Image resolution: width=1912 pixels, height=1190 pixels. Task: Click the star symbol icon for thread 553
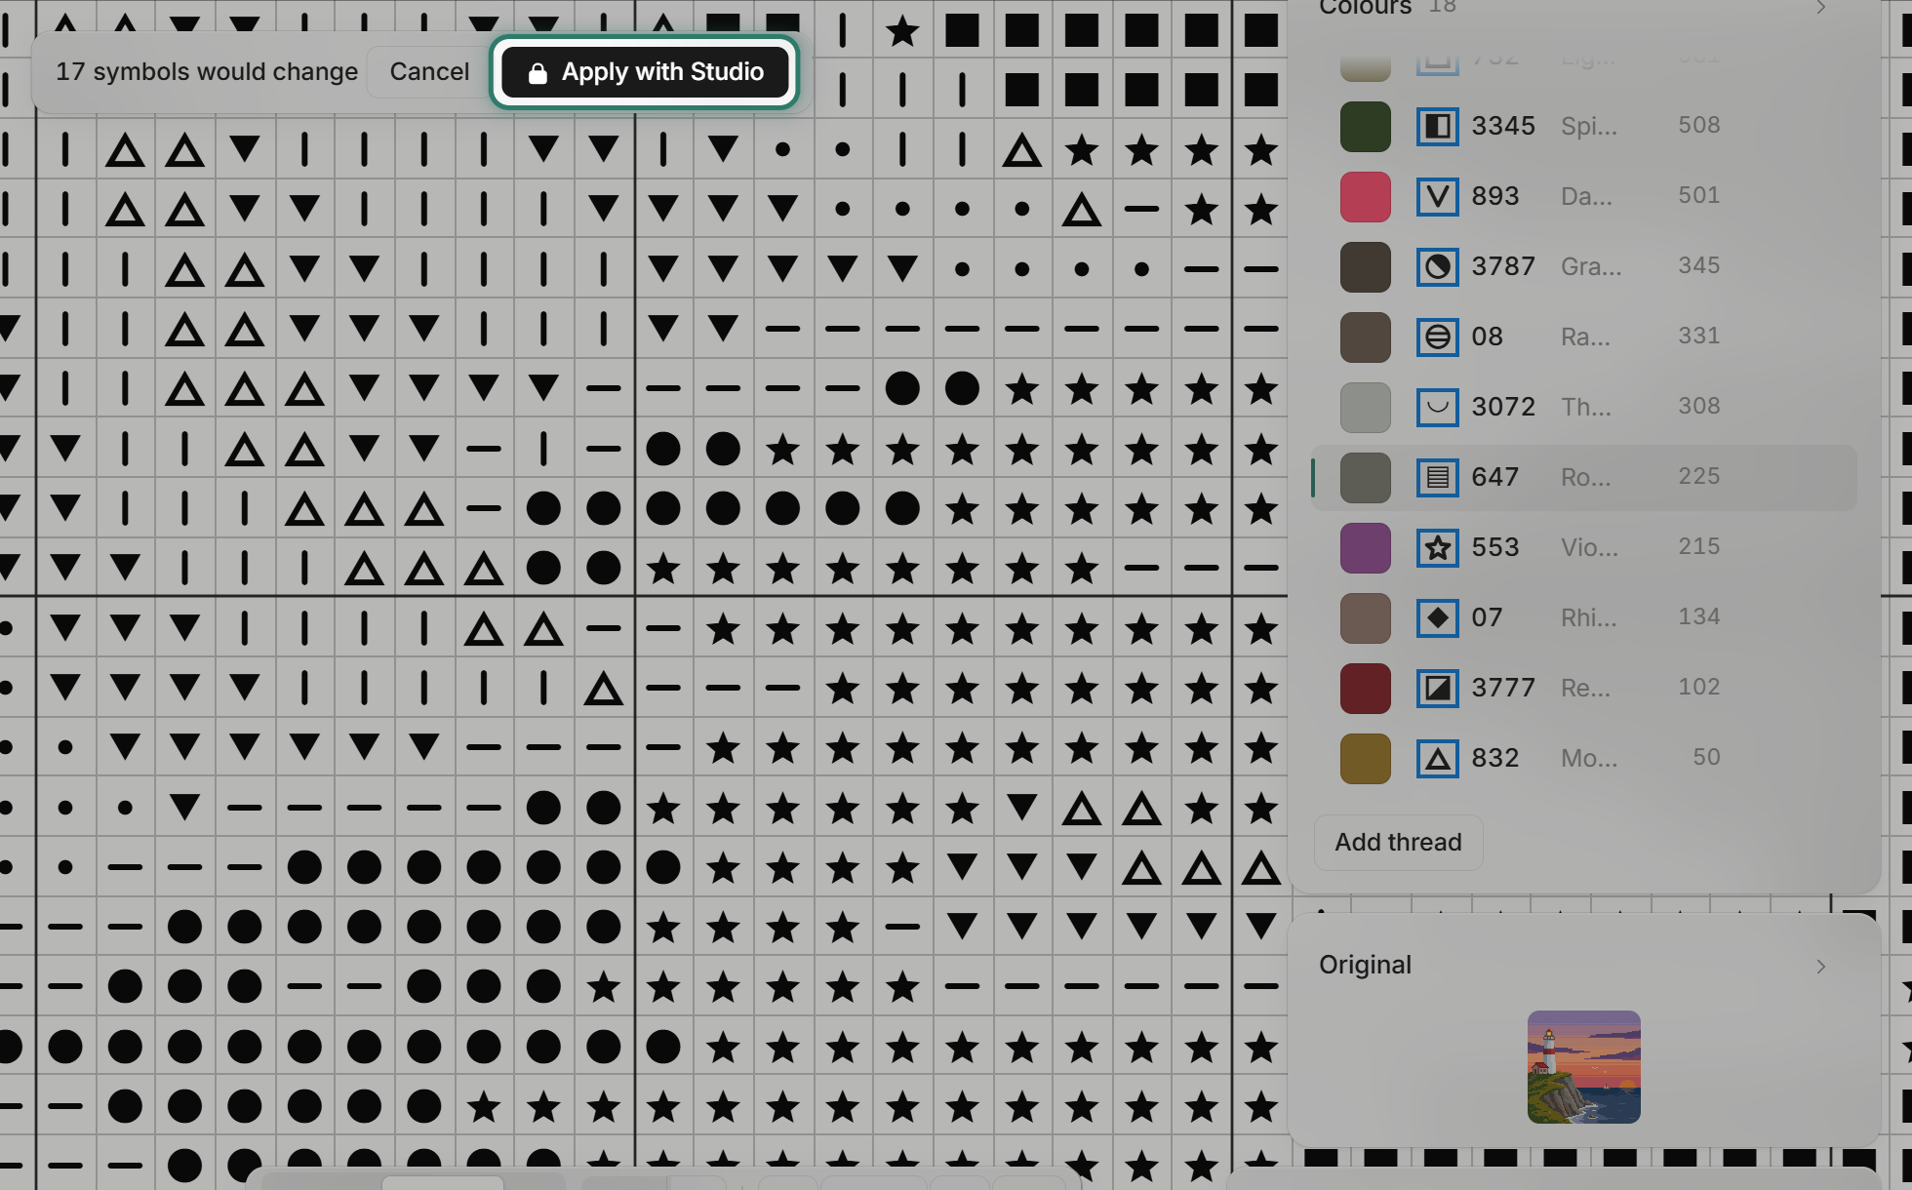[x=1437, y=547]
